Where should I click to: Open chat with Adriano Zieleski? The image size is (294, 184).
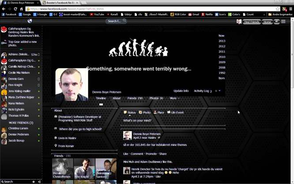tap(20, 54)
